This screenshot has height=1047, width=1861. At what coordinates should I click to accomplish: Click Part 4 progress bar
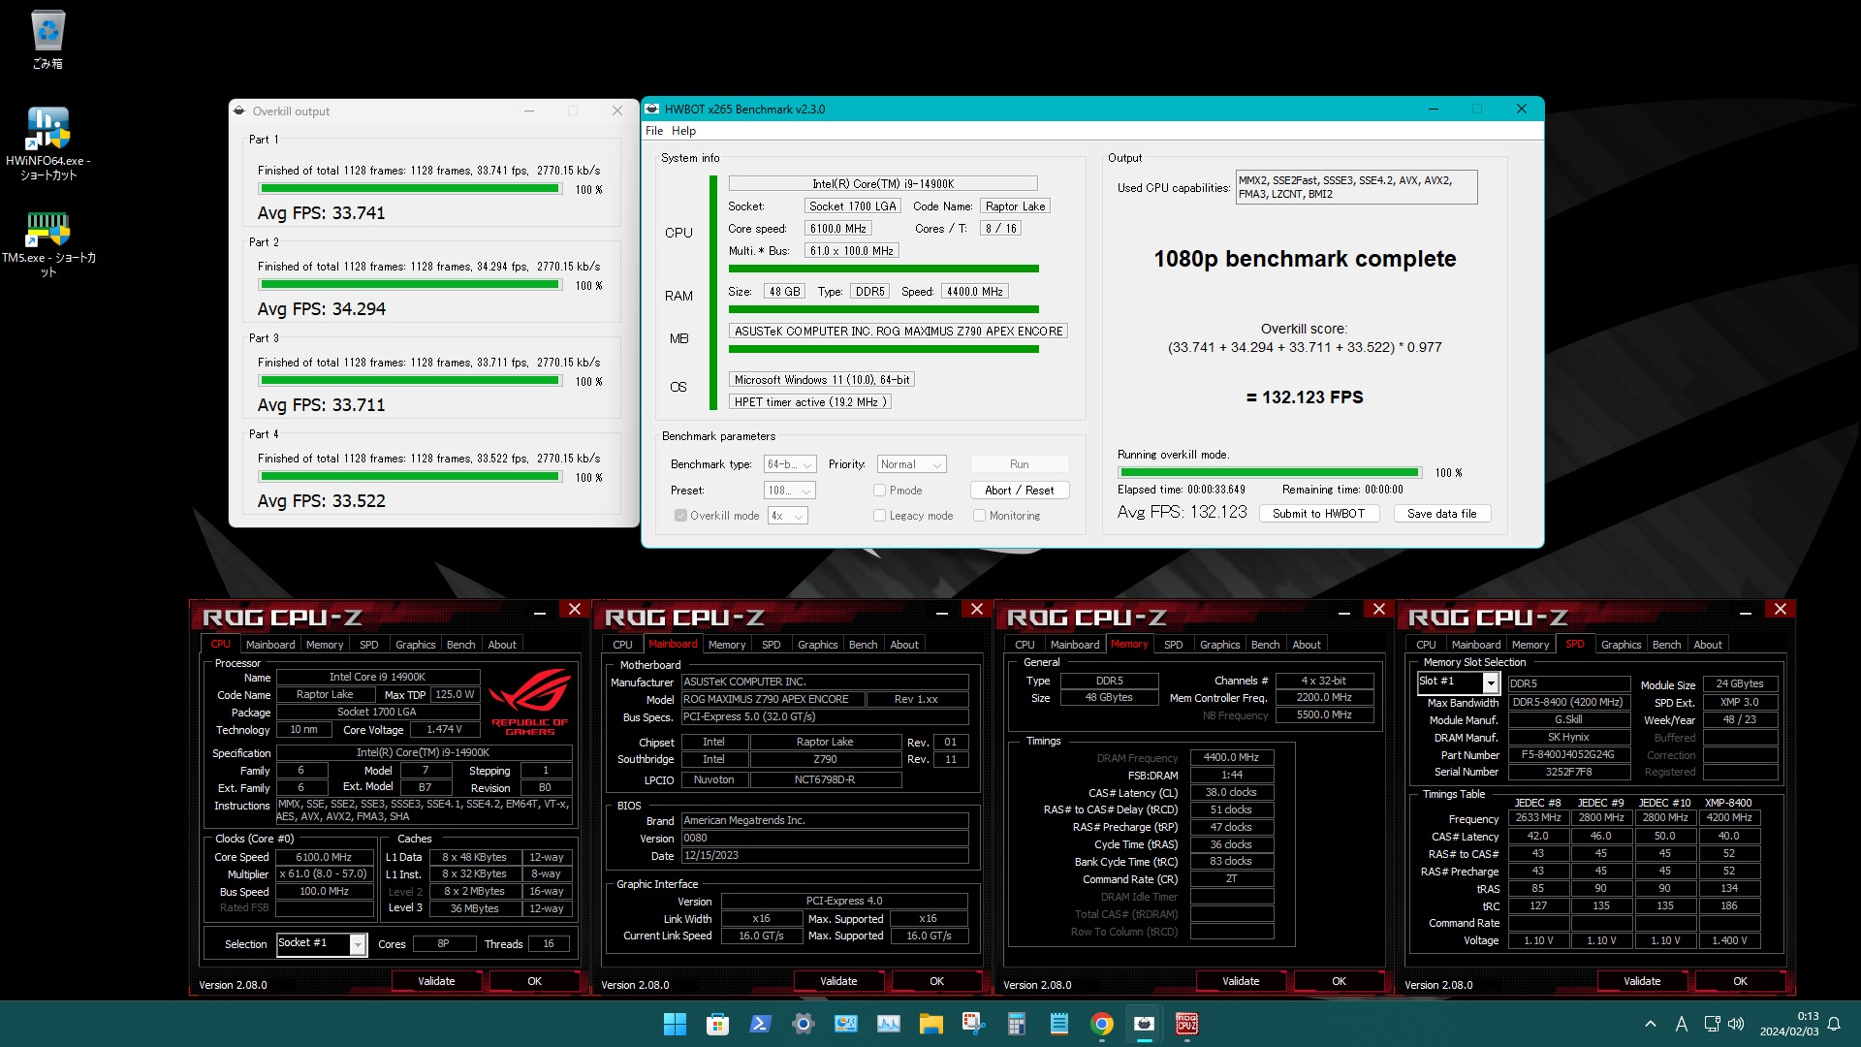(410, 477)
